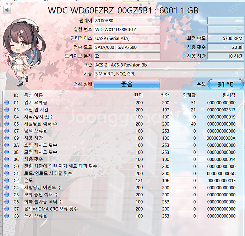Click worst value 197 in 스핀 업 시간 row
The image size is (245, 236).
166,110
